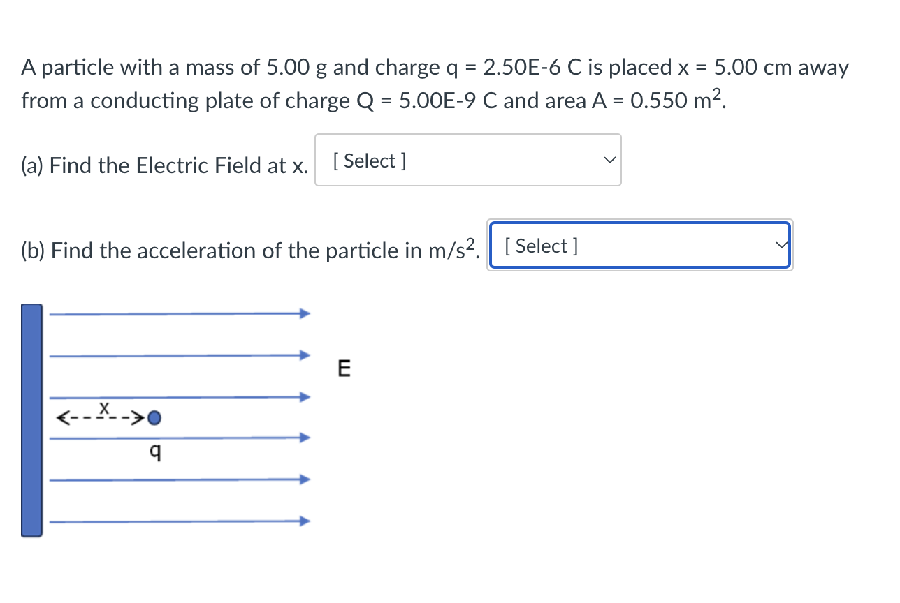Screen dimensions: 900x603
Task: Open the dropdown for part (b) acceleration
Action: [639, 246]
